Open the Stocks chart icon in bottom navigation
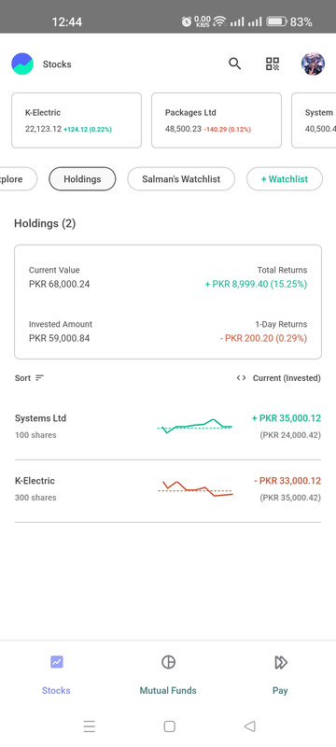 click(x=57, y=662)
